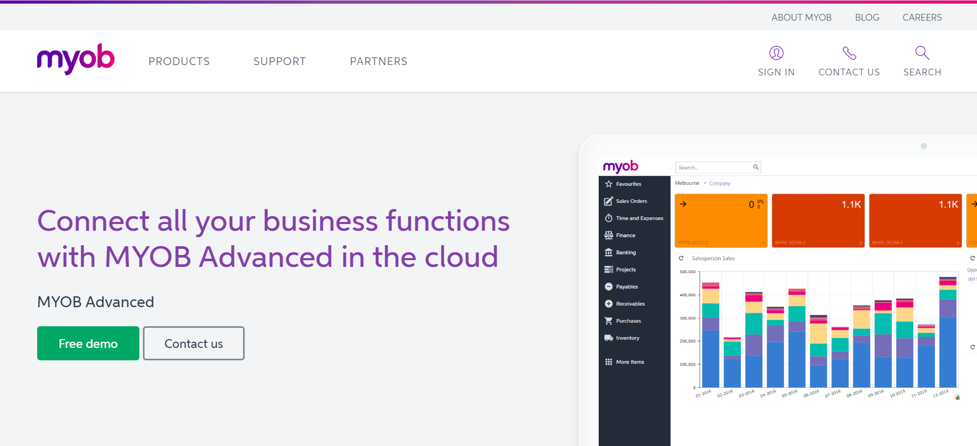Image resolution: width=977 pixels, height=446 pixels.
Task: Click the Salesperson Sales chart title
Action: [x=713, y=258]
